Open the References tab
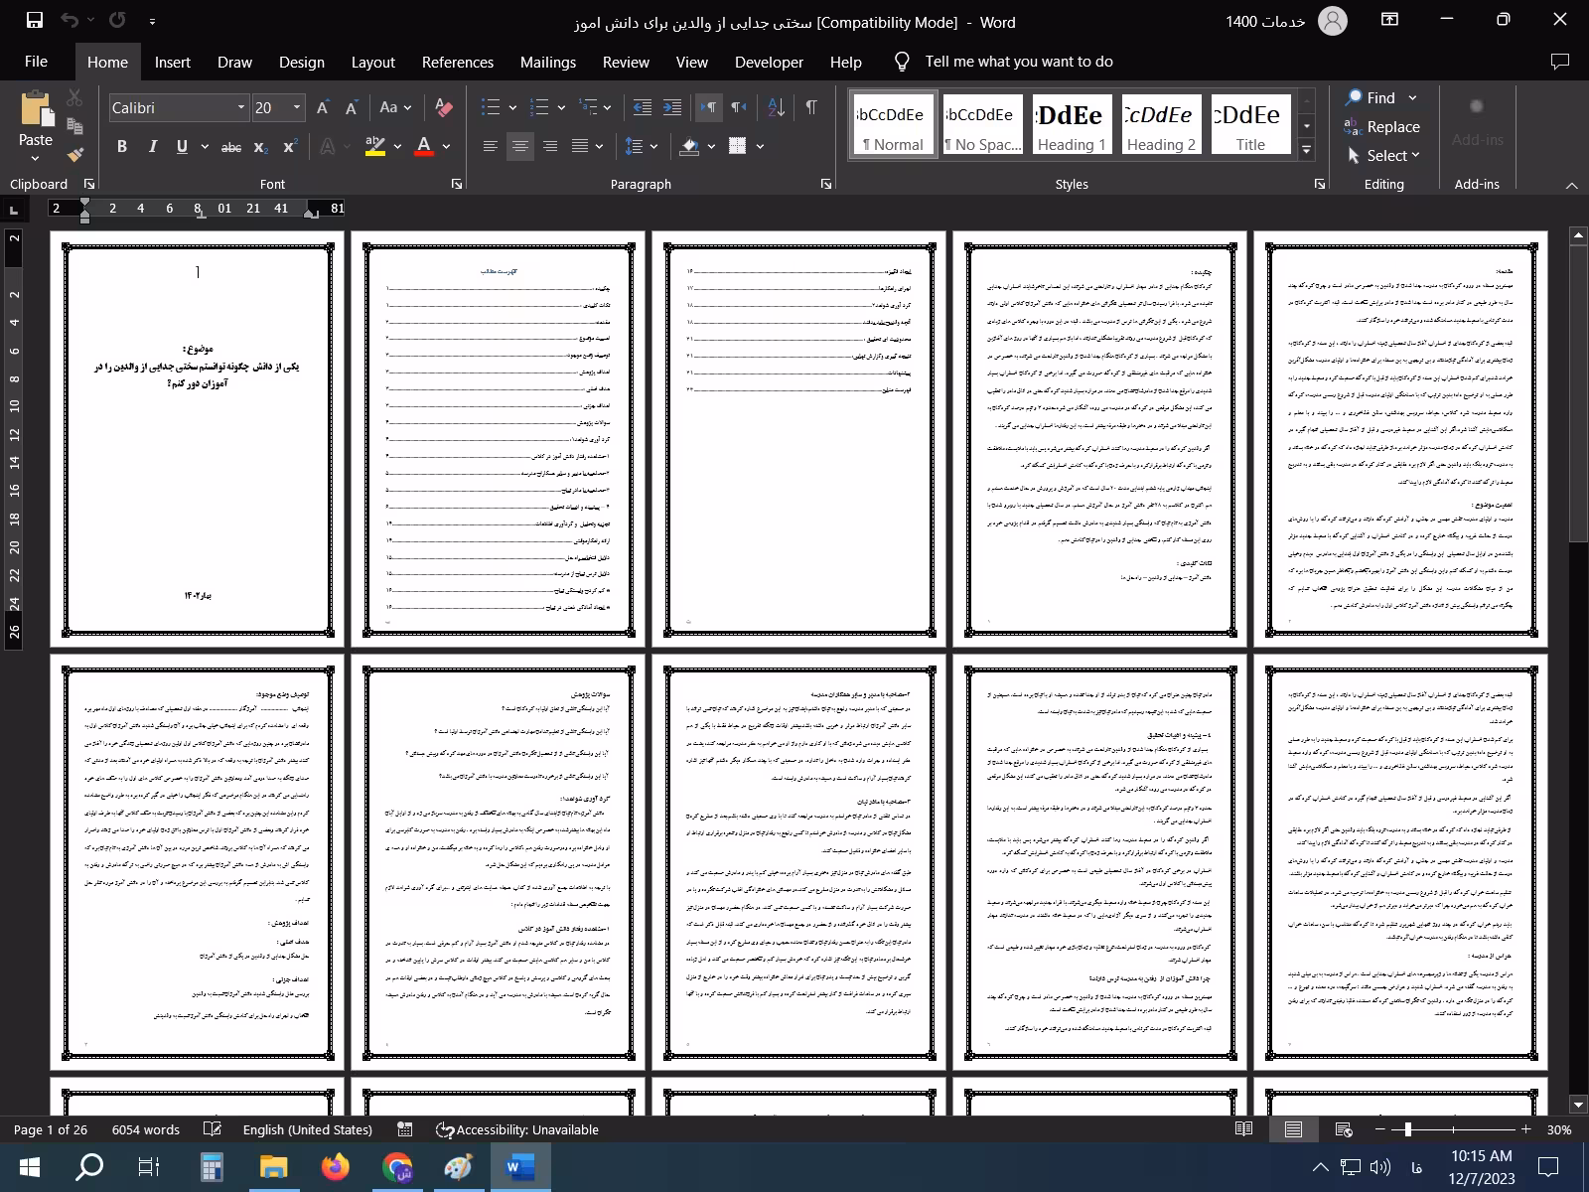Screen dimensions: 1589x1192 457,62
